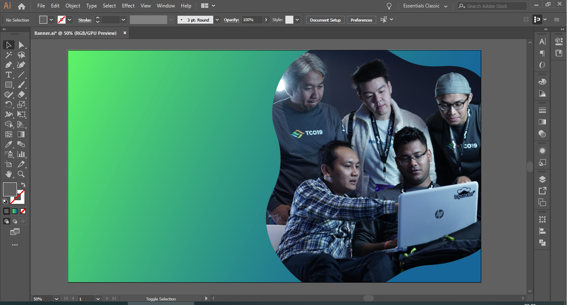
Task: Pick the Line Segment tool
Action: point(22,75)
